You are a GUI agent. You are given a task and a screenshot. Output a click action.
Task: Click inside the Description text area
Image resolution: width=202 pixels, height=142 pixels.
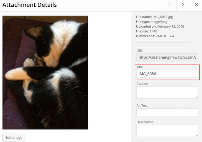coord(166,131)
